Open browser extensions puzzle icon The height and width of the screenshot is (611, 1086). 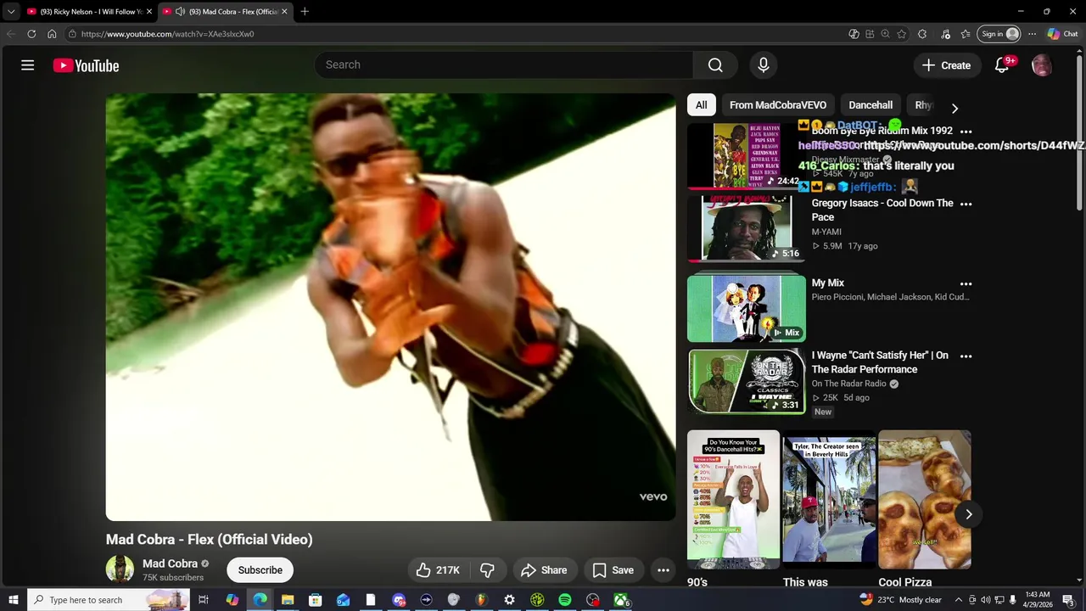click(x=922, y=34)
